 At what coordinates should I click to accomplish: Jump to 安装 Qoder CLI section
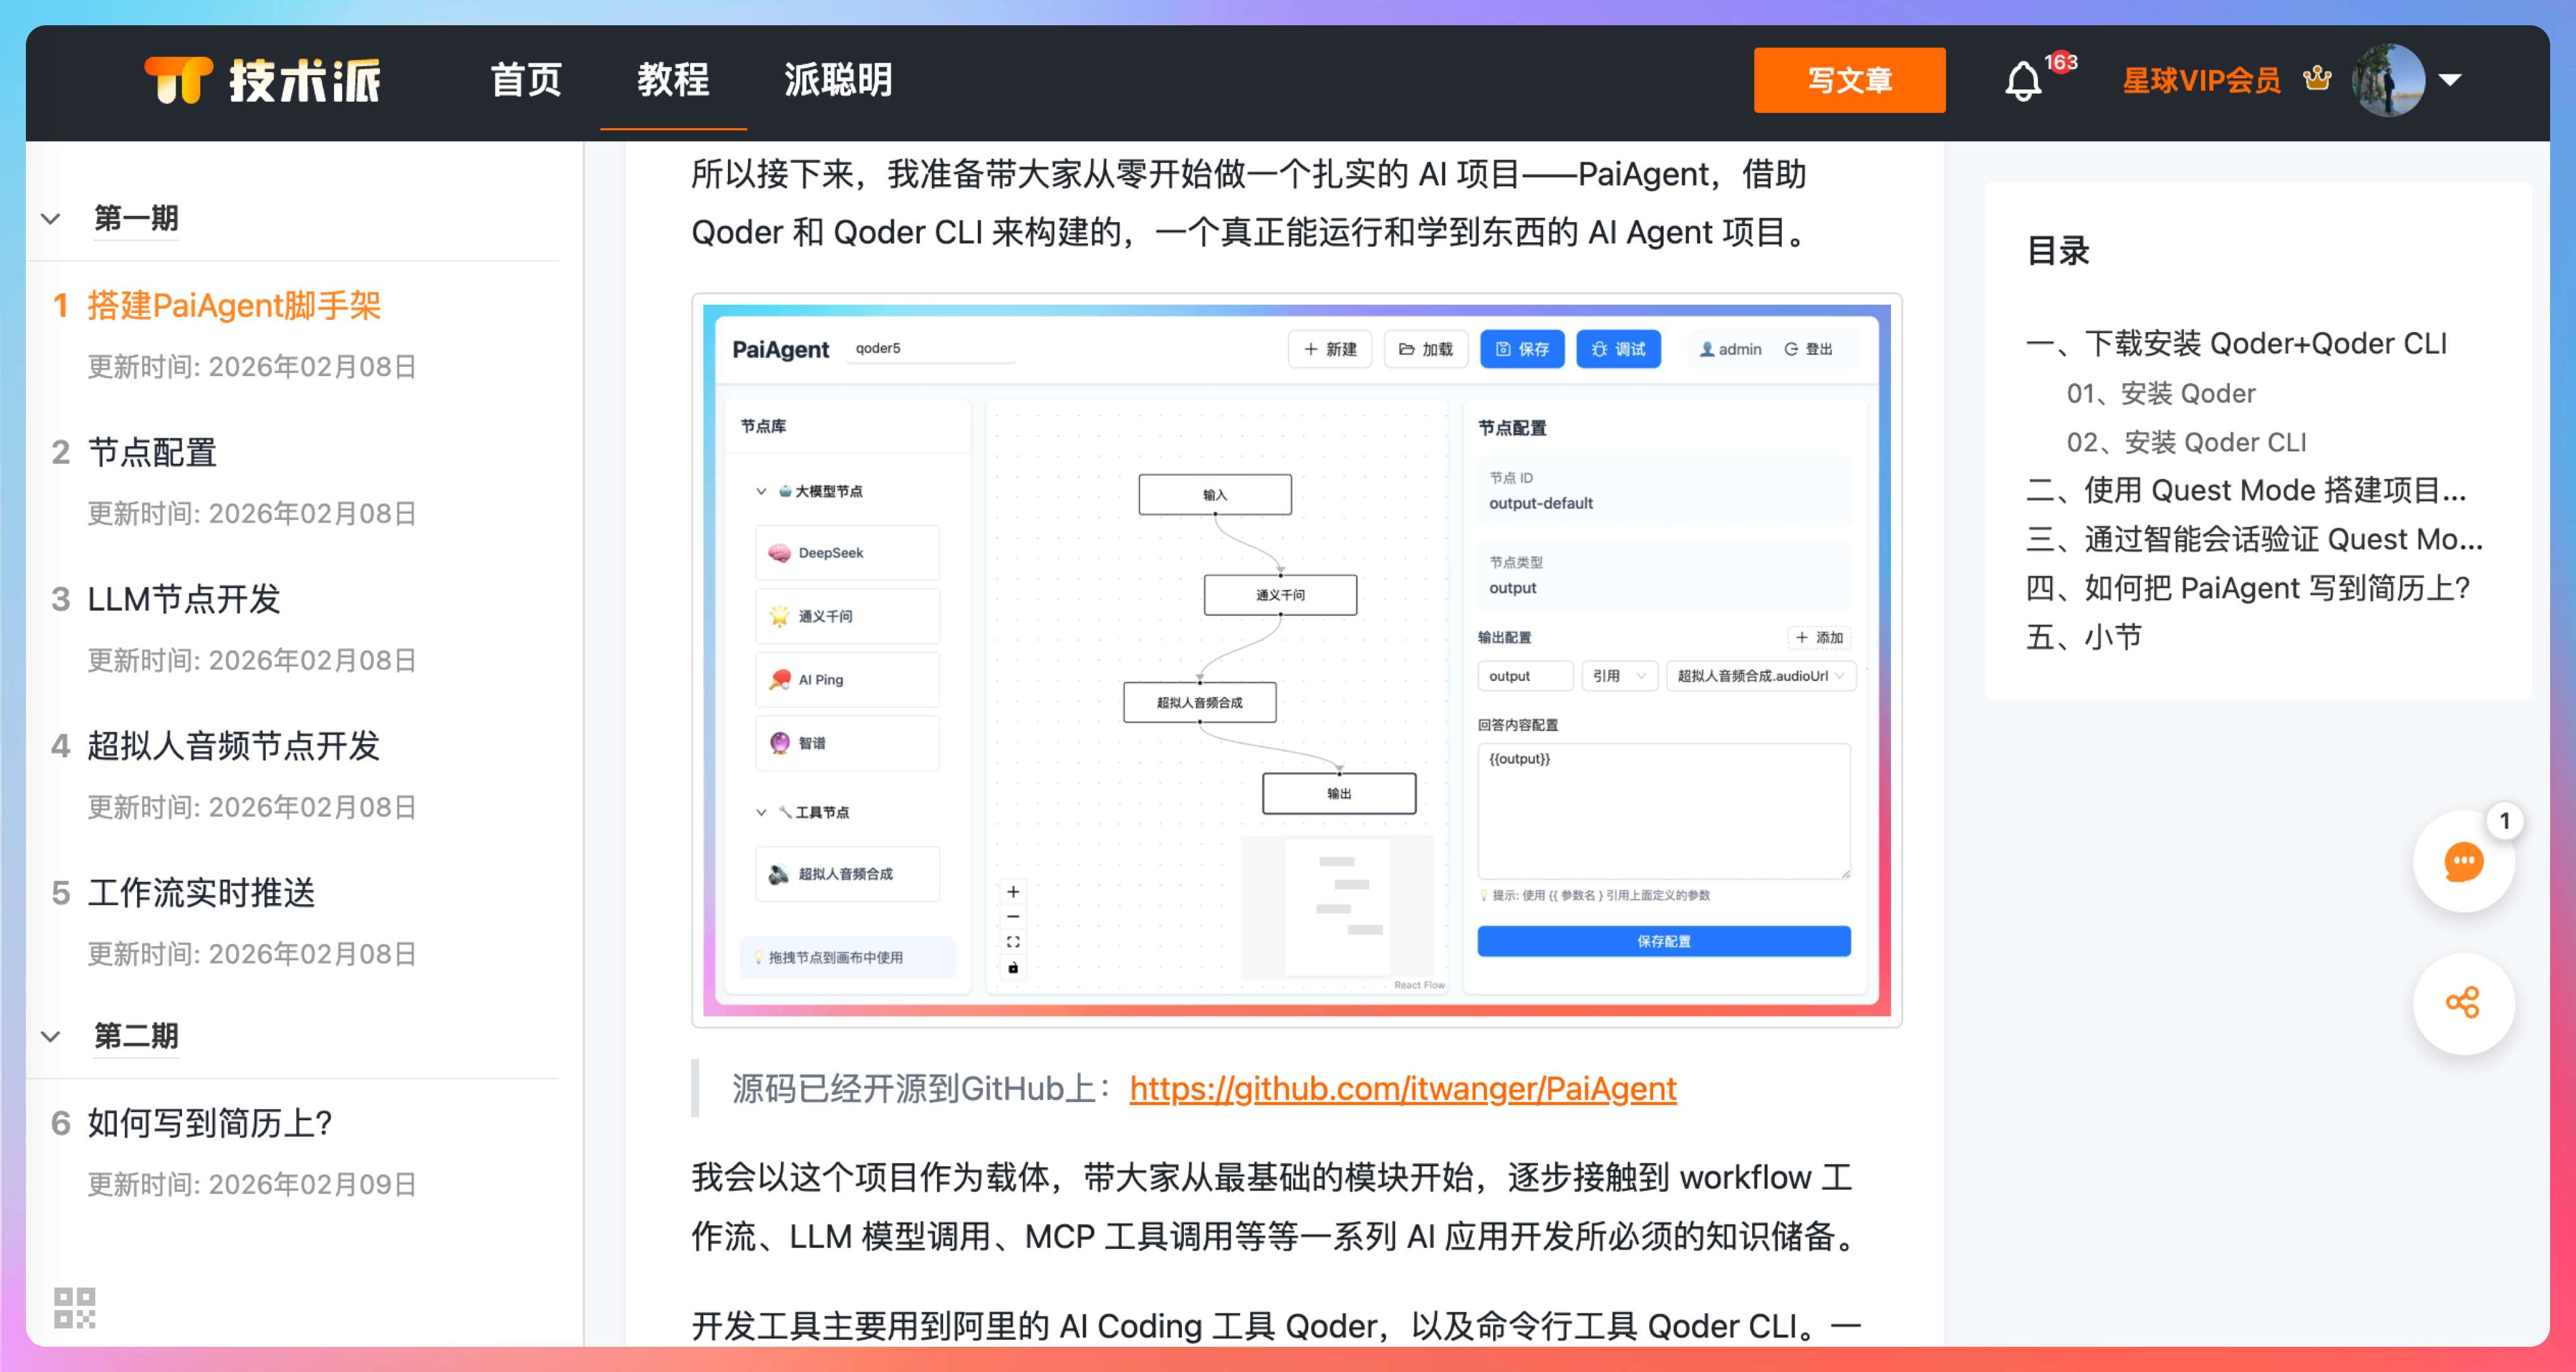(2186, 442)
